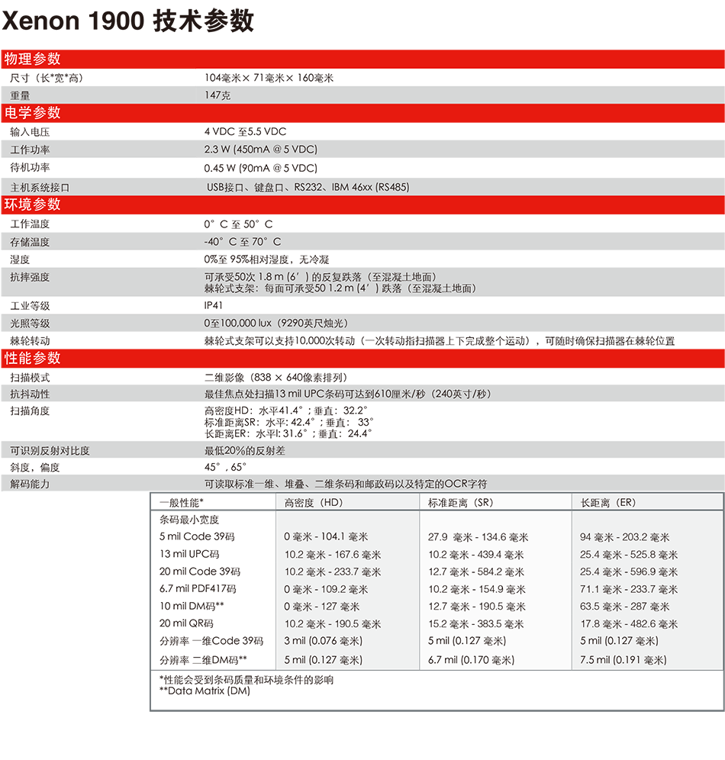This screenshot has height=760, width=725.
Task: Click the '存储温度' row label
Action: (30, 242)
